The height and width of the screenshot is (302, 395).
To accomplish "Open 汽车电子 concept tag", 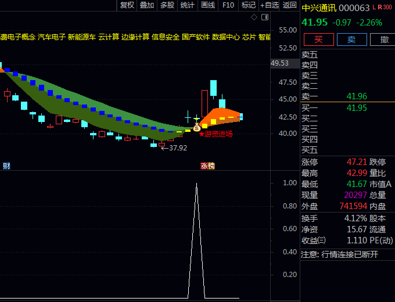I will pyautogui.click(x=52, y=37).
